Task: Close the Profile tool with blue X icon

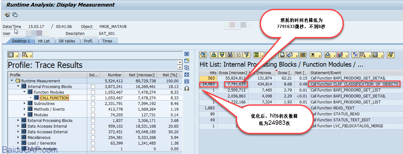Action: (x=187, y=54)
